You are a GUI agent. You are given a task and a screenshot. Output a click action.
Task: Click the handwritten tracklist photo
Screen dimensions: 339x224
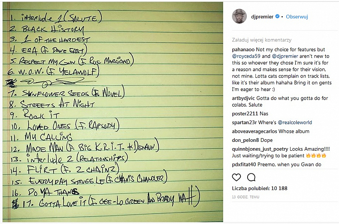[x=113, y=112]
